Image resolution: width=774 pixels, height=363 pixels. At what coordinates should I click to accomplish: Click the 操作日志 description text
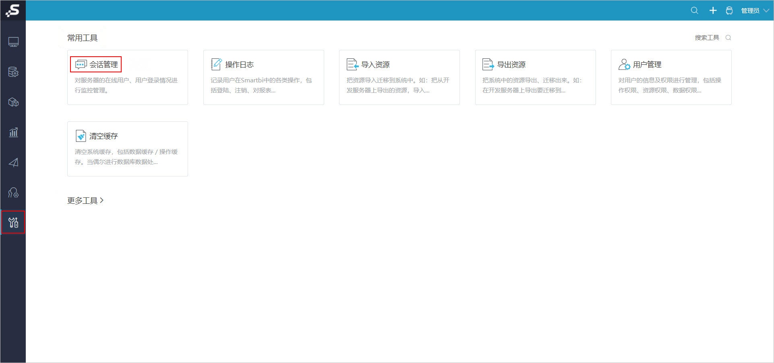261,85
